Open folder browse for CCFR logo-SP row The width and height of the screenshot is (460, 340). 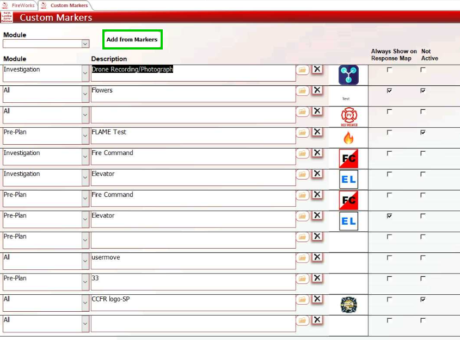[x=302, y=299]
